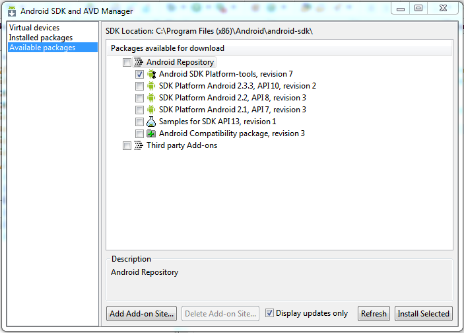The image size is (464, 333).
Task: Click the Packages available for download header
Action: (x=279, y=48)
